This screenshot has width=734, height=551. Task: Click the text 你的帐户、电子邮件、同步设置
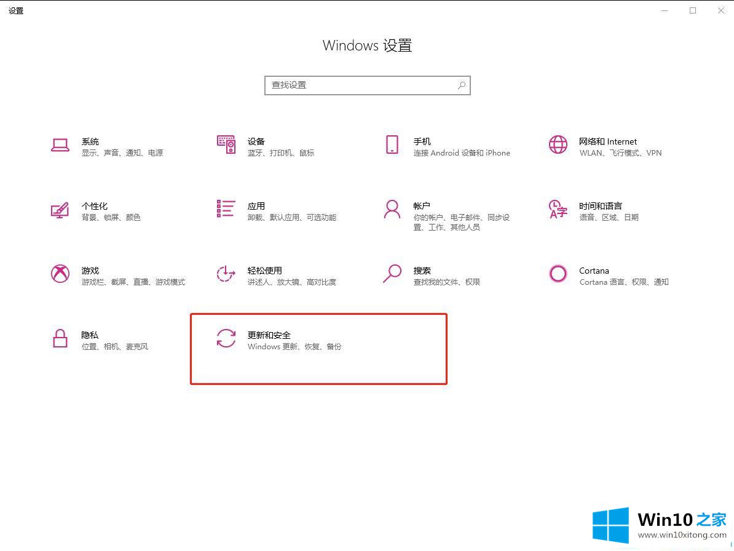462,223
